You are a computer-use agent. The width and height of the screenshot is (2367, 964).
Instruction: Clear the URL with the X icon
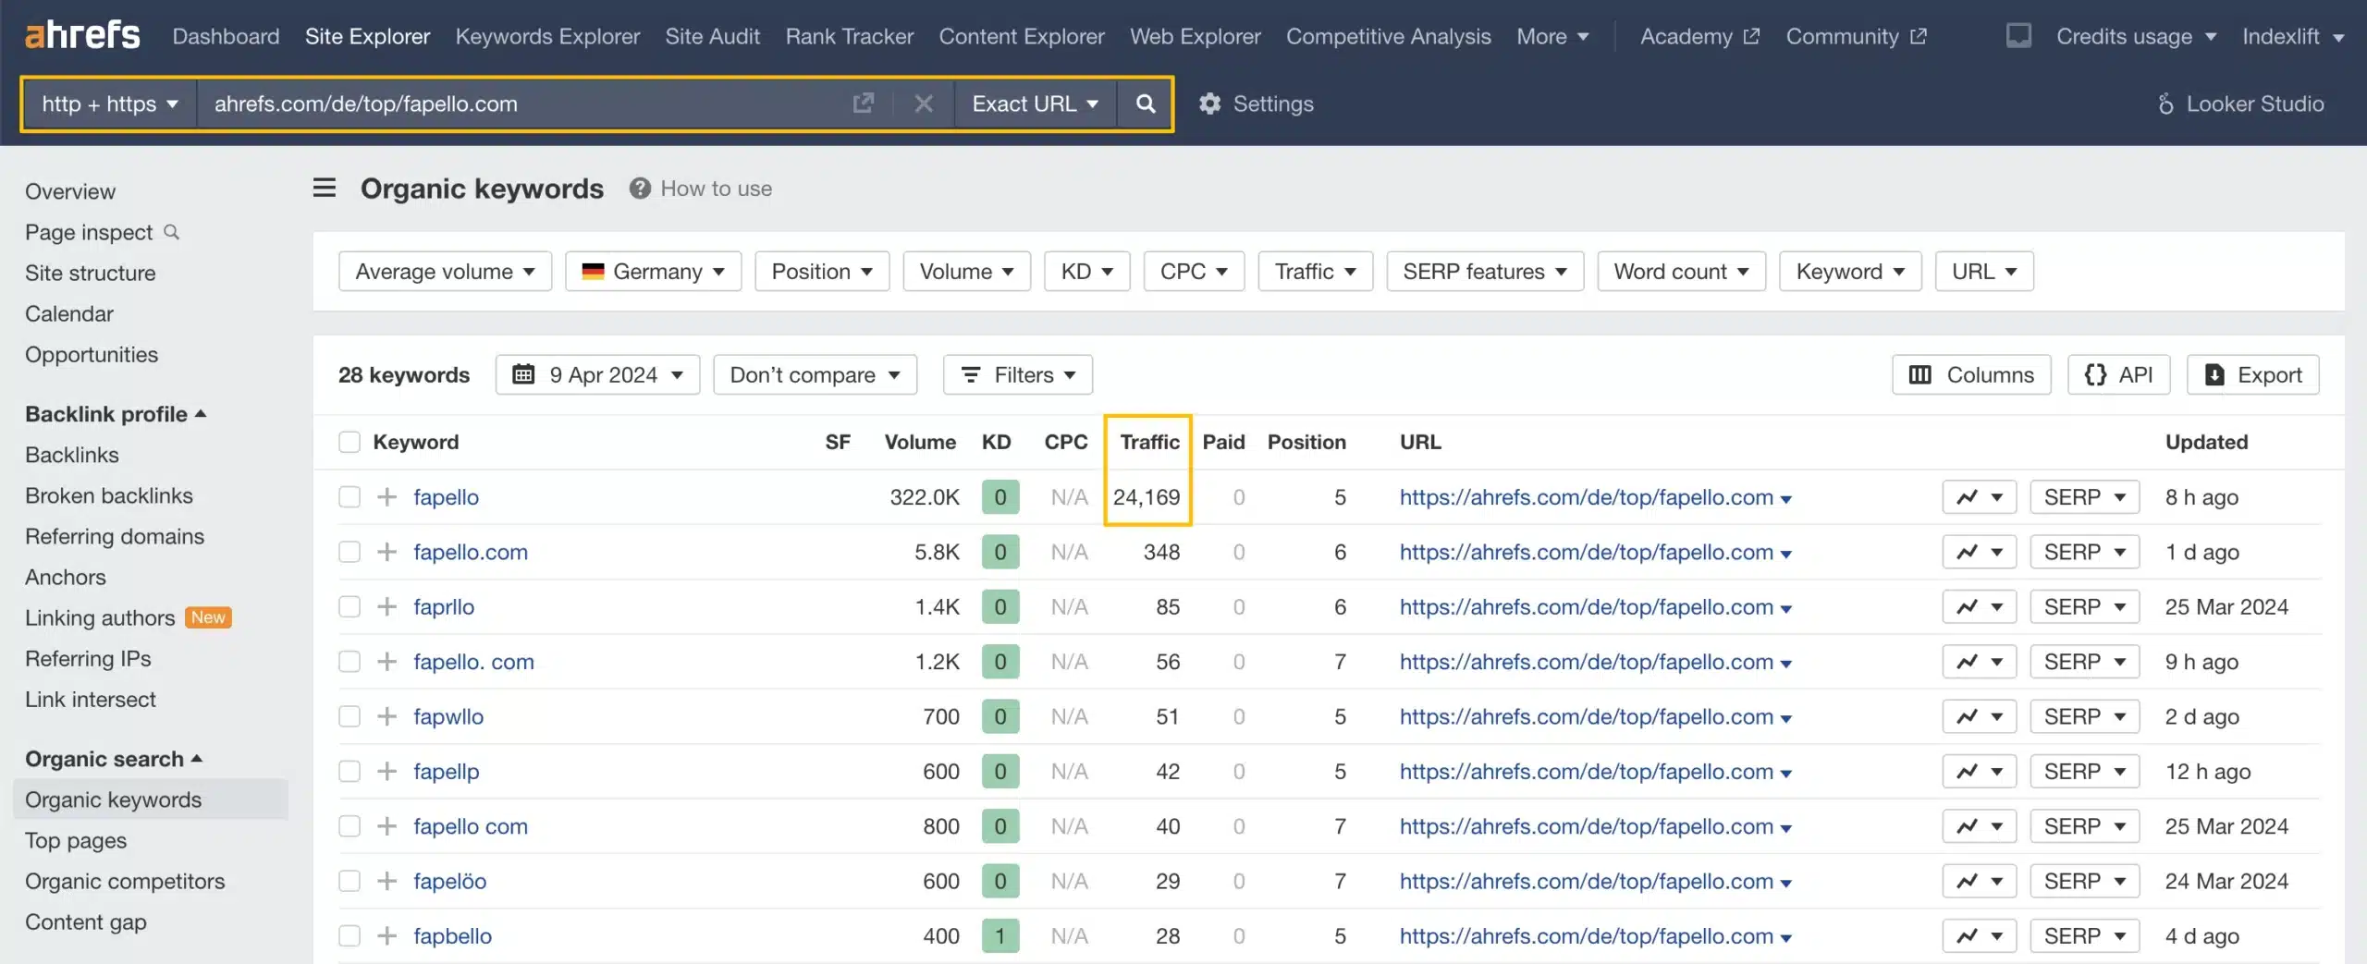click(x=923, y=104)
